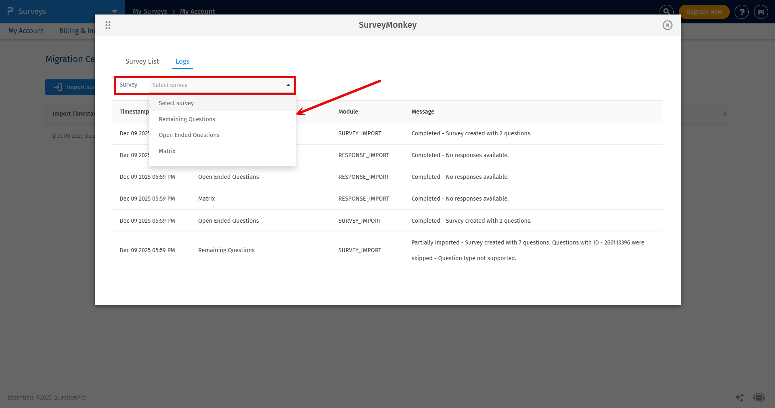Click the Upgrade Now button
This screenshot has height=408, width=775.
(704, 12)
